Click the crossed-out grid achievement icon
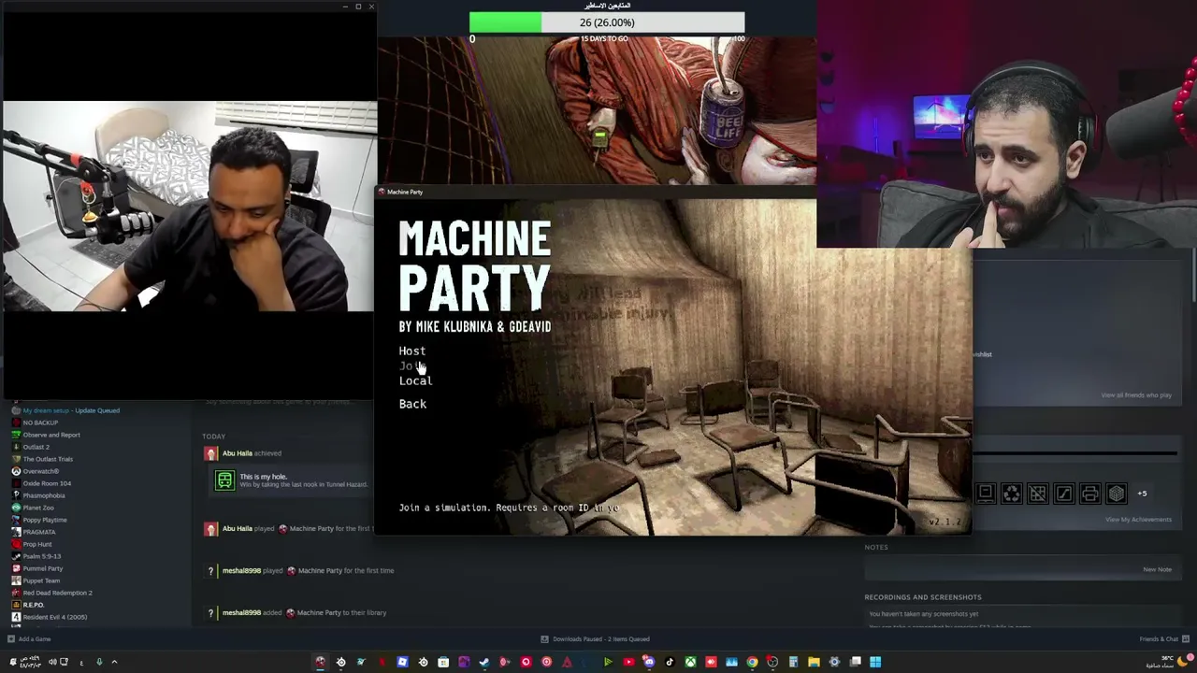Viewport: 1197px width, 673px height. (x=1038, y=493)
